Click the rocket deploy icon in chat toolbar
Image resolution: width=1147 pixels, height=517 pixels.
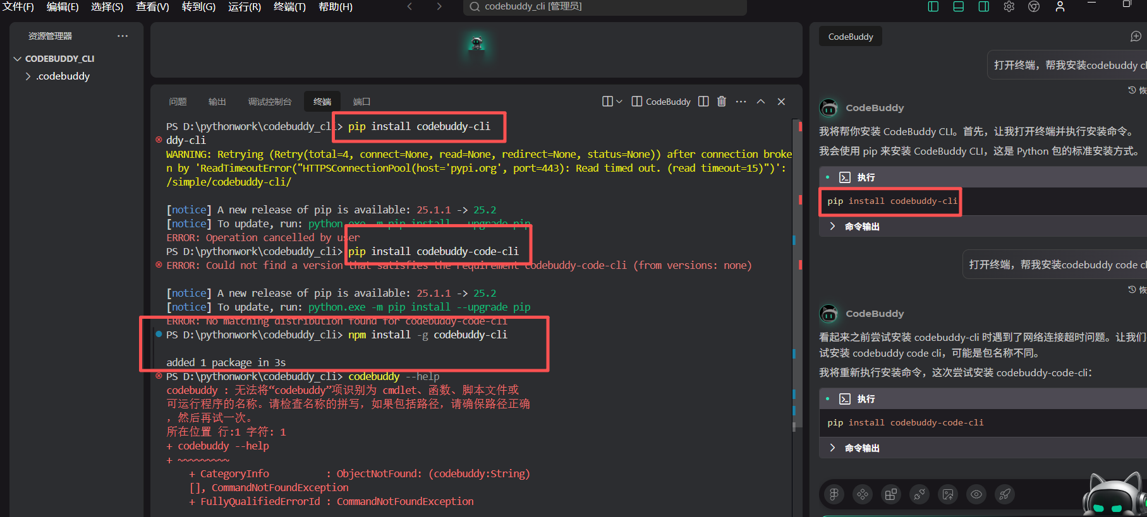[x=1005, y=494]
